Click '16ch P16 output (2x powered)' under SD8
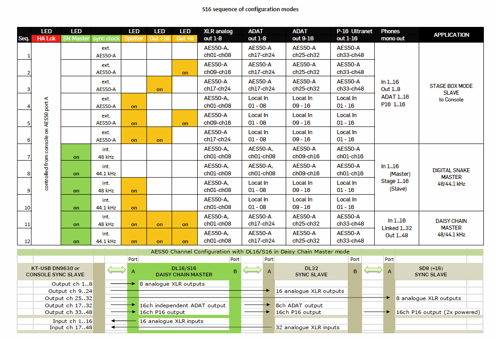Screen dimensions: 496x340 pos(438,312)
